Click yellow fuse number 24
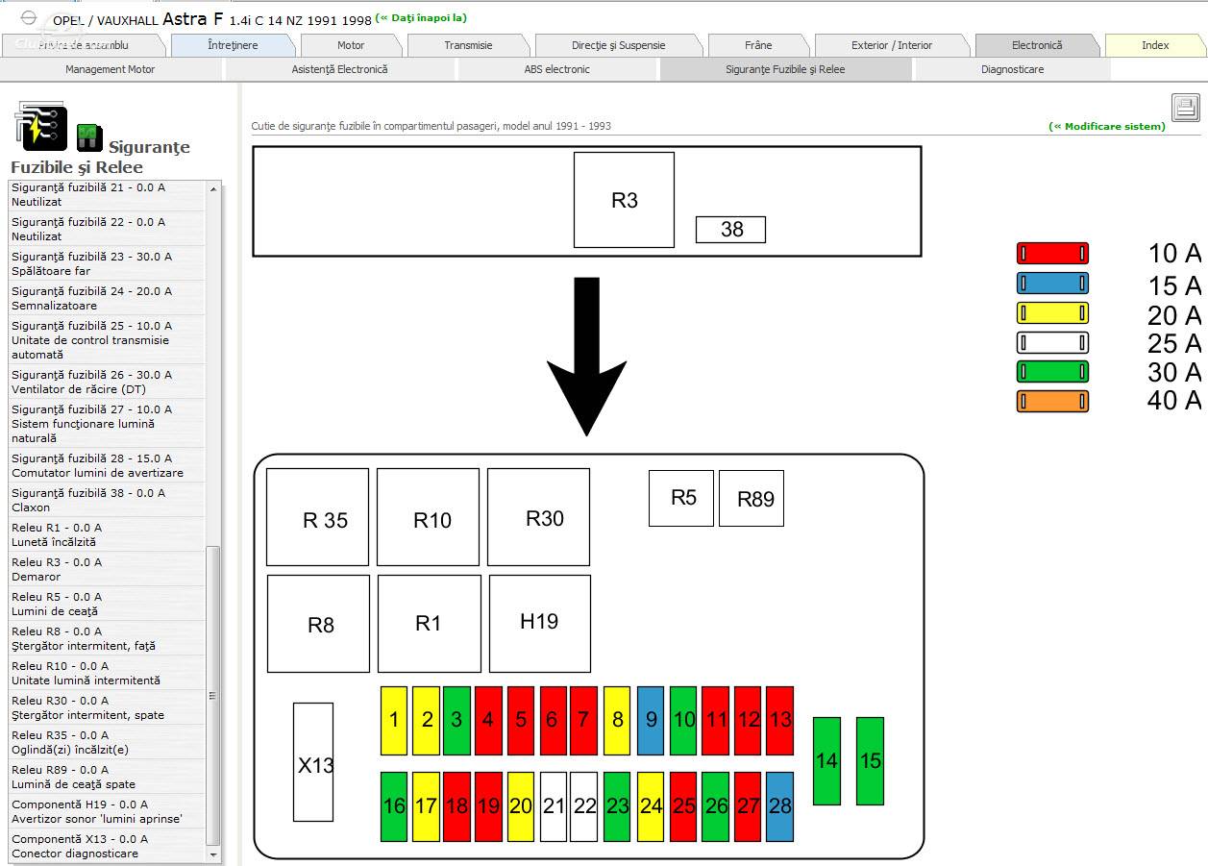1208x866 pixels. pos(651,806)
